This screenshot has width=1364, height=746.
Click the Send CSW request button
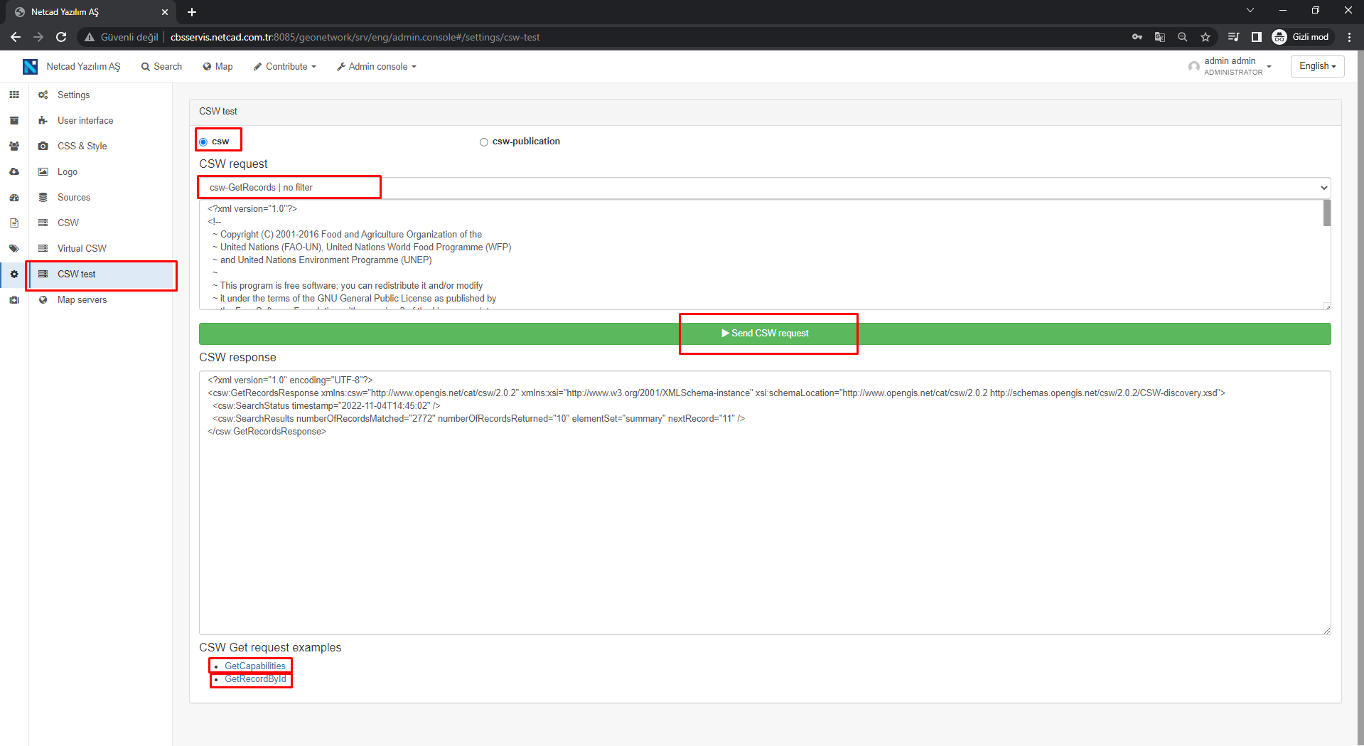click(x=765, y=334)
